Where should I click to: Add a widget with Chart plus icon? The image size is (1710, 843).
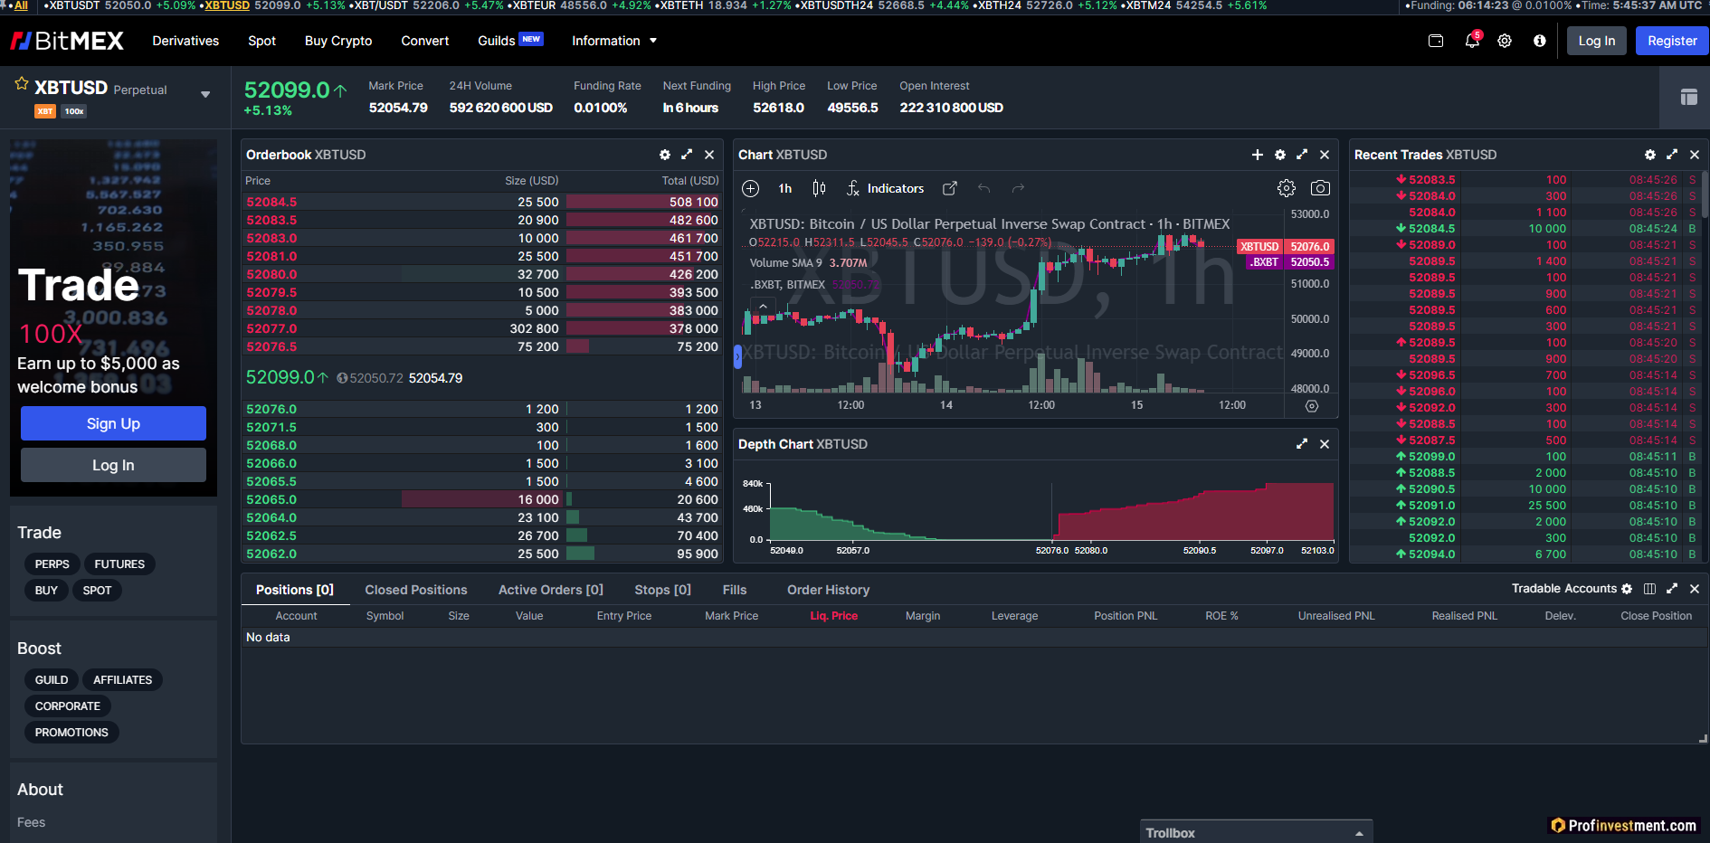click(x=1258, y=155)
